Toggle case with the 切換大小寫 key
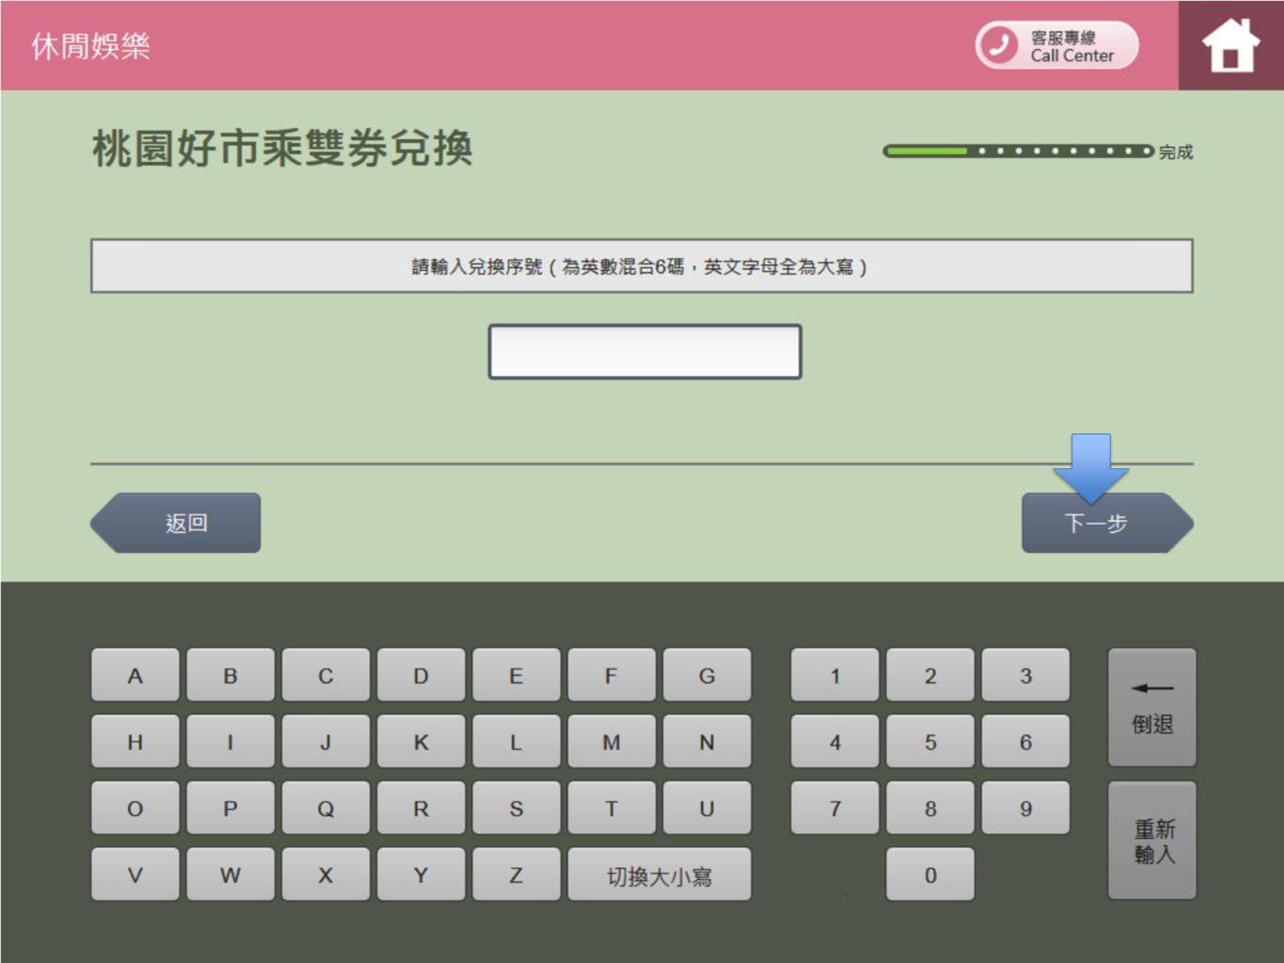Screen dimensions: 1284x963 pyautogui.click(x=658, y=876)
